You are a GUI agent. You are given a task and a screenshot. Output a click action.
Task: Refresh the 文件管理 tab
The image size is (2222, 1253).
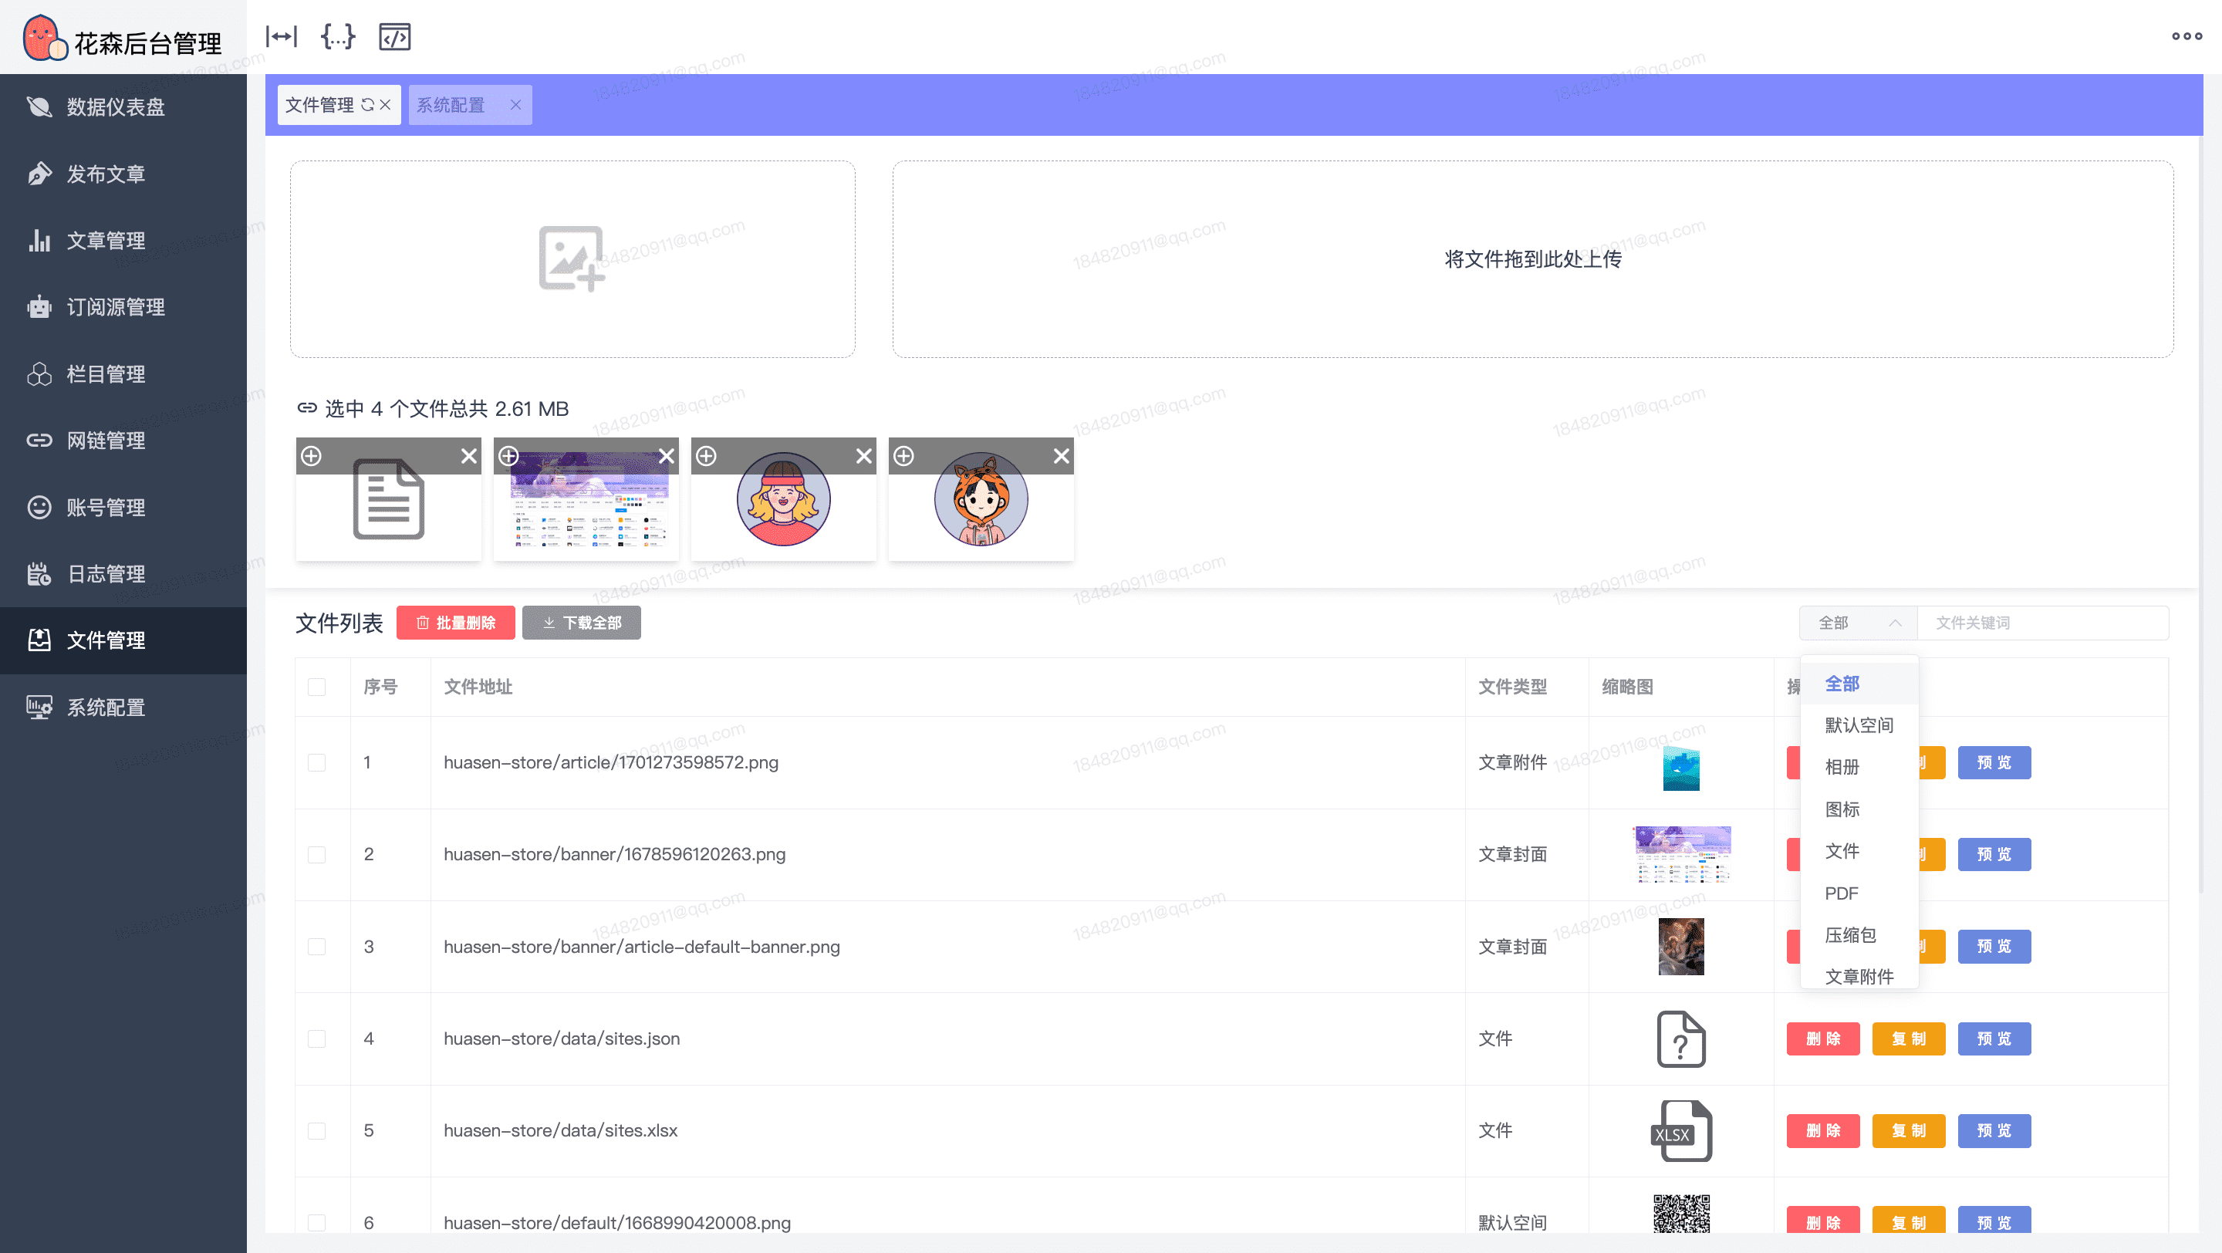pos(367,105)
